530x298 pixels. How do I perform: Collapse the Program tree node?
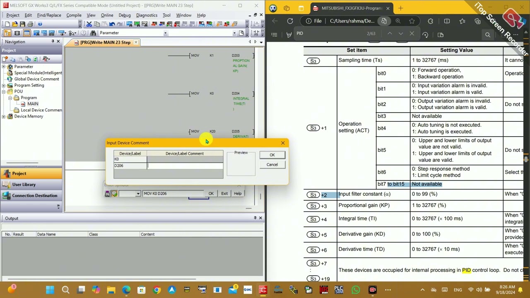pyautogui.click(x=10, y=98)
